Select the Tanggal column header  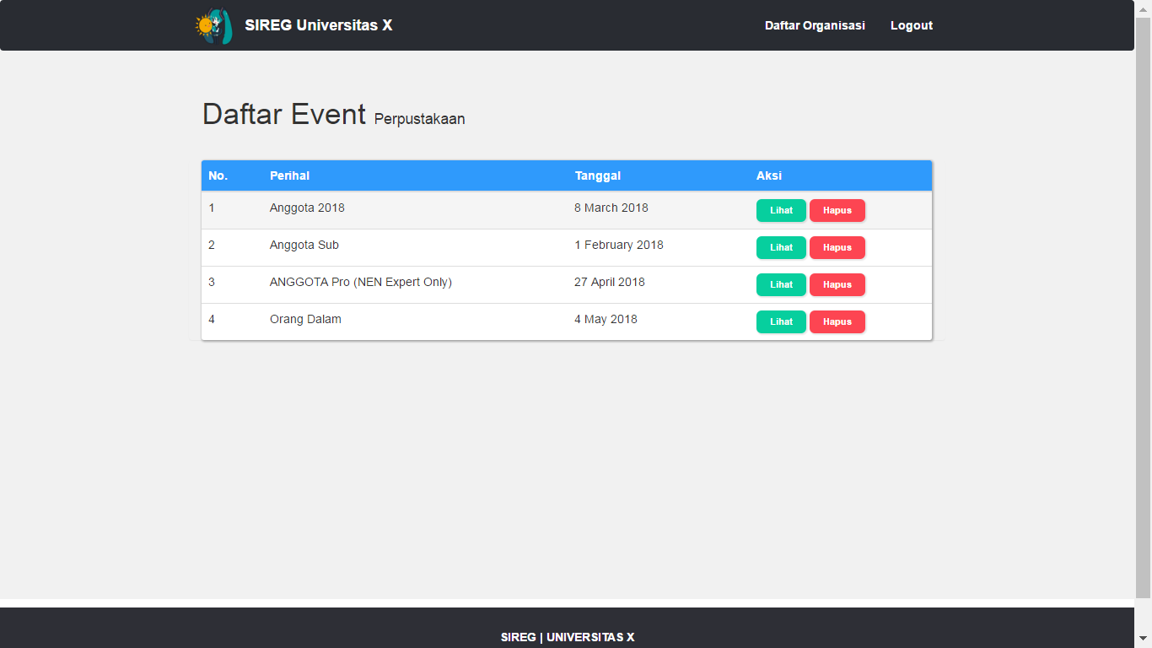[597, 175]
